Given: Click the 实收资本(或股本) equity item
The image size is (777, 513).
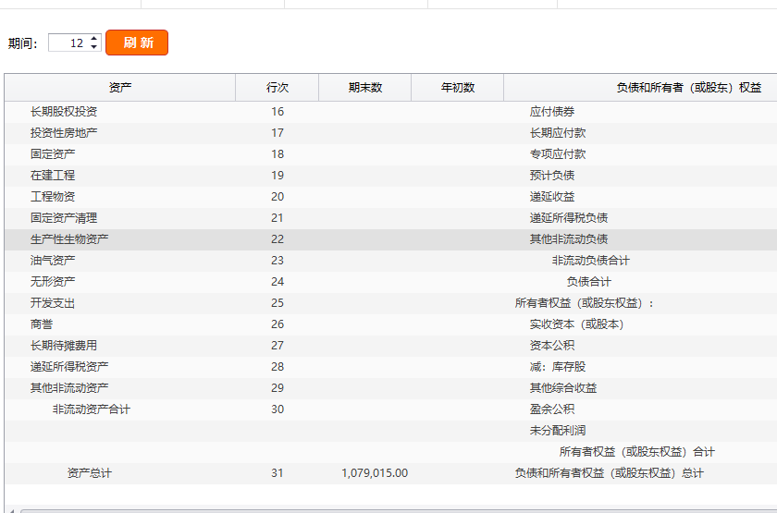Looking at the screenshot, I should click(576, 324).
